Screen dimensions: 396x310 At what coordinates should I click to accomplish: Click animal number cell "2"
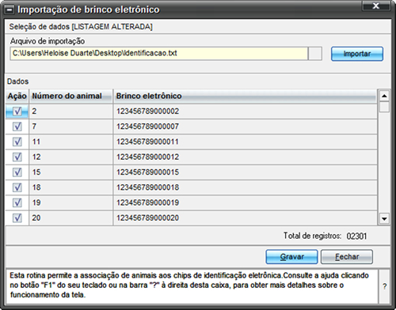tap(71, 112)
